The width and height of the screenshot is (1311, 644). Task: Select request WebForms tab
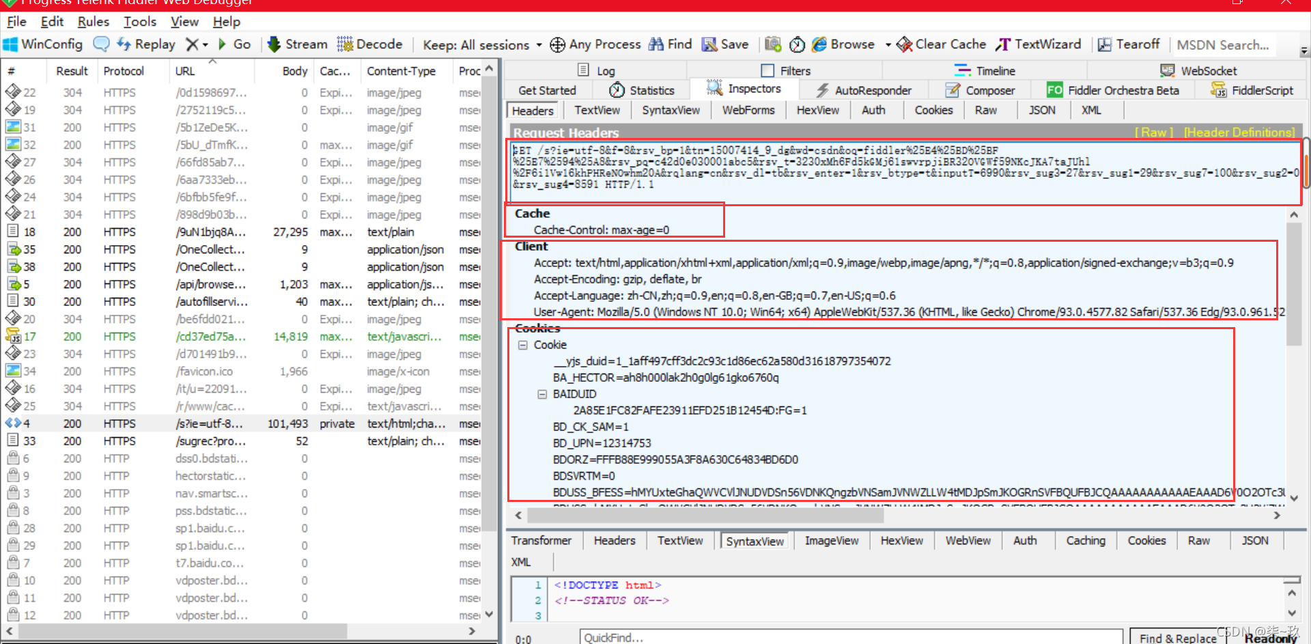(x=748, y=110)
